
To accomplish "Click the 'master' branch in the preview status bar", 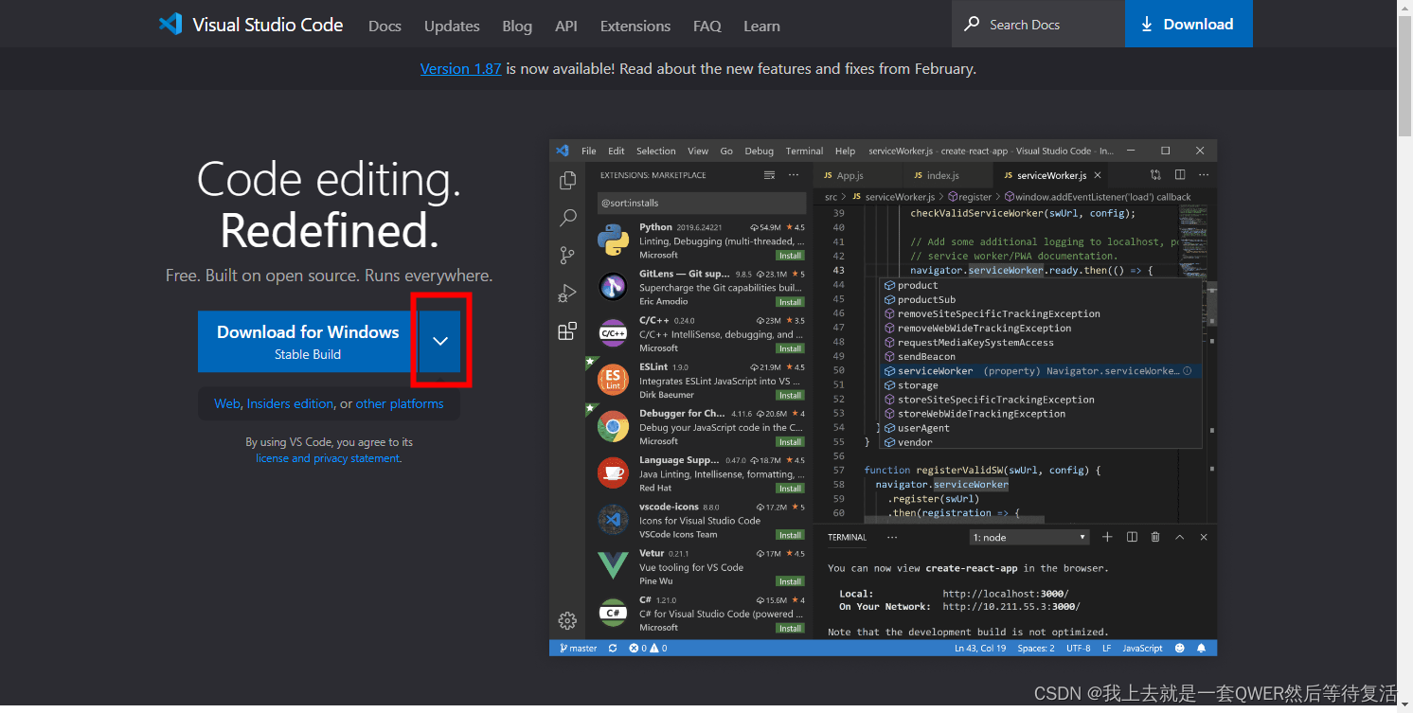I will coord(579,648).
